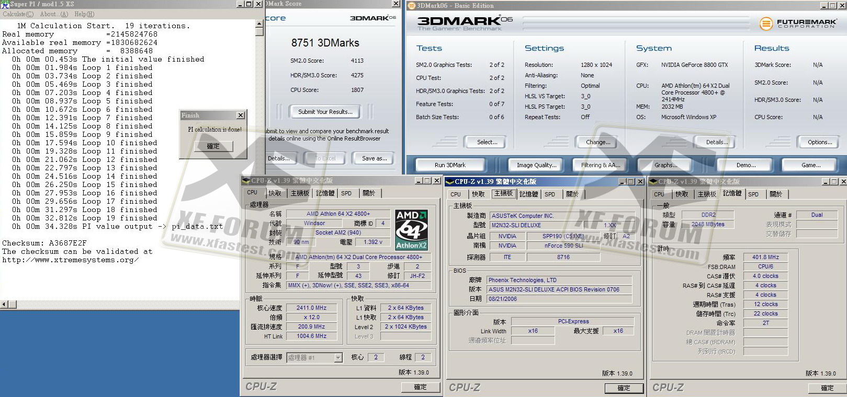Open the Help(H) menu in Super PI
The width and height of the screenshot is (847, 397).
(84, 14)
